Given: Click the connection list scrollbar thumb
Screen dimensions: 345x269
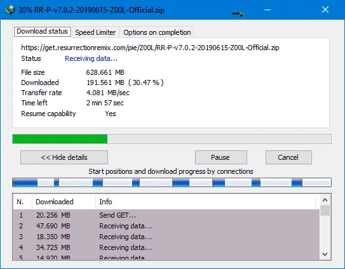Looking at the screenshot, I should (x=325, y=211).
